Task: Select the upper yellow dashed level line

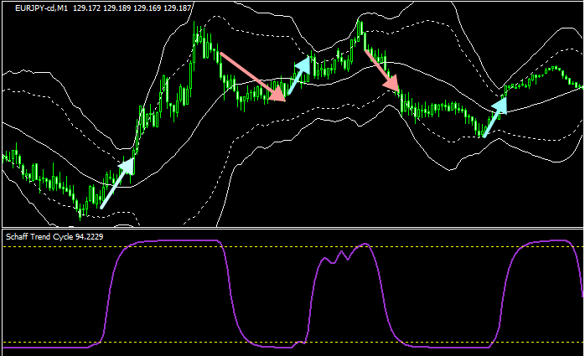Action: [x=292, y=247]
